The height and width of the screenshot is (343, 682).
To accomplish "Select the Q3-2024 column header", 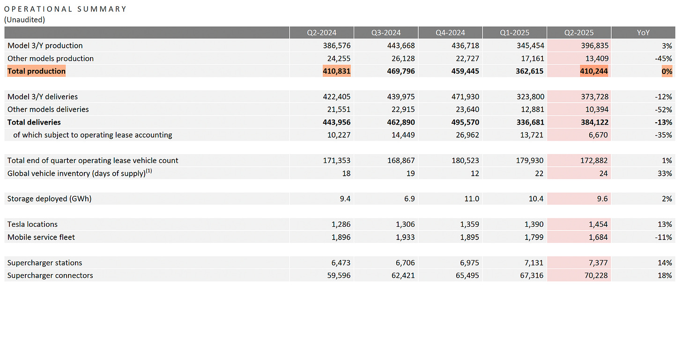I will pyautogui.click(x=386, y=33).
